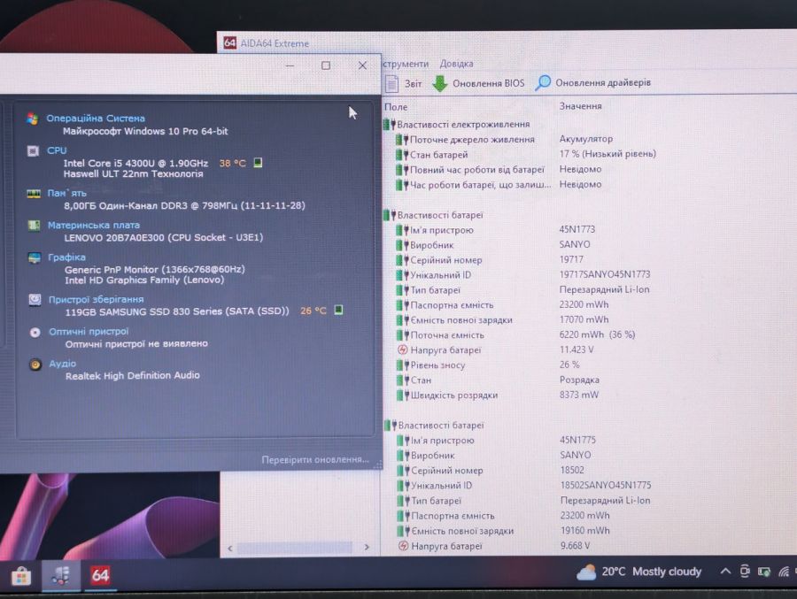Click the unique ID 18502SANYO45N1775
The image size is (797, 599).
coord(606,485)
